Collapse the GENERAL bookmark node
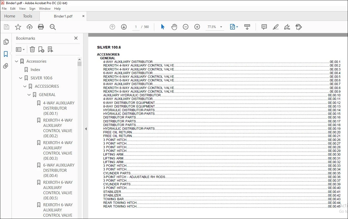 point(29,95)
